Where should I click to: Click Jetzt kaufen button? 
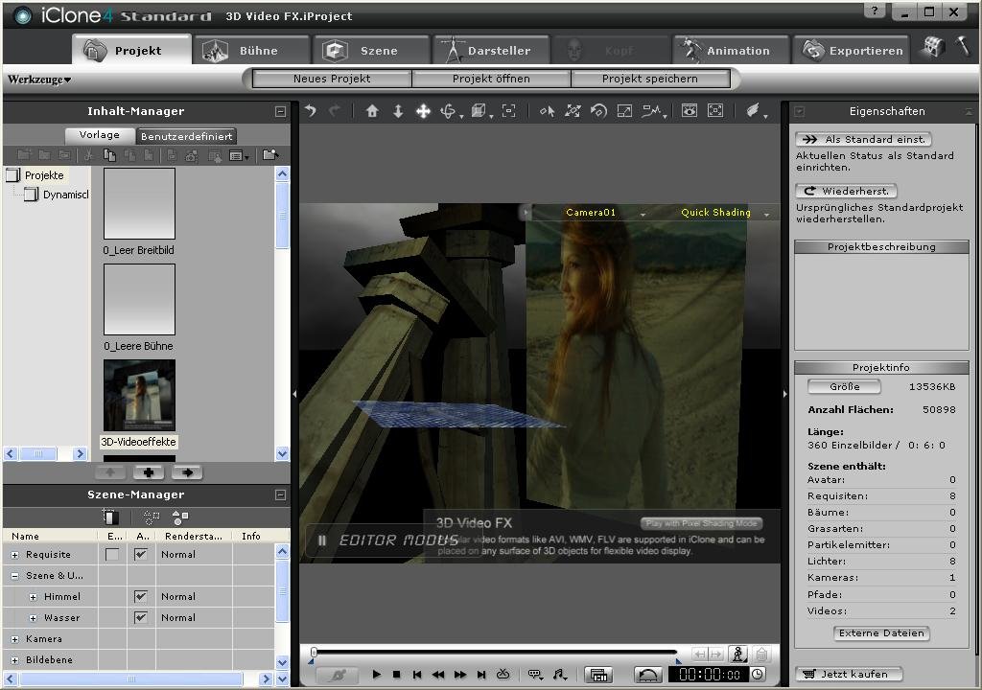coord(849,674)
